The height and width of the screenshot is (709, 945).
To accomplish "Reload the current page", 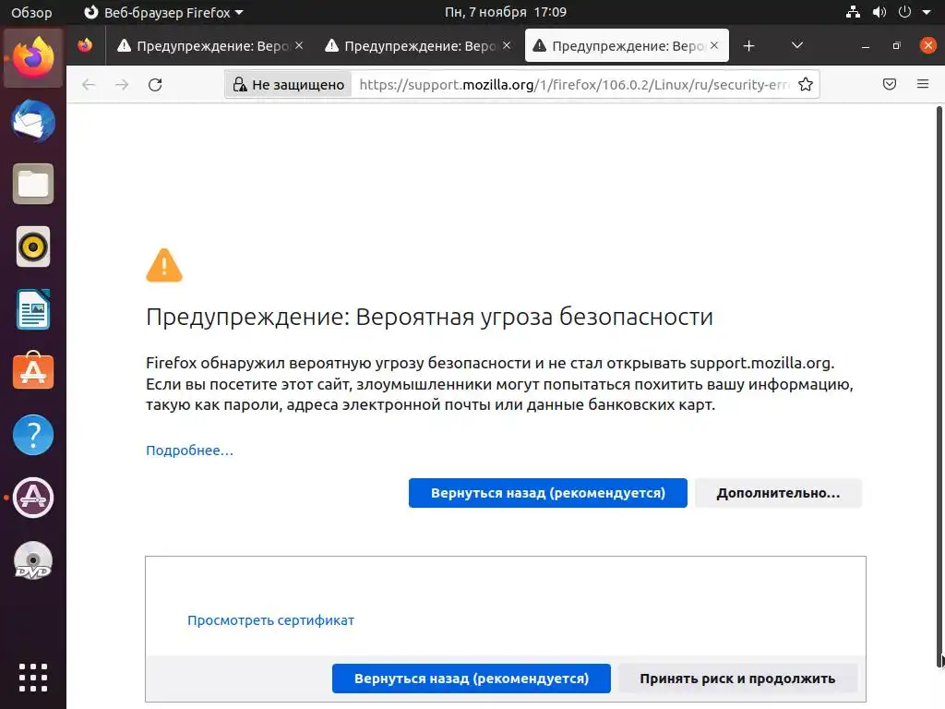I will point(155,84).
